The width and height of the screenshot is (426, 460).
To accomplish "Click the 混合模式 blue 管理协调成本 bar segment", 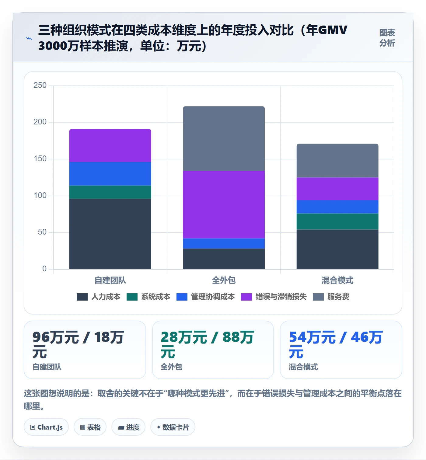I will (337, 207).
